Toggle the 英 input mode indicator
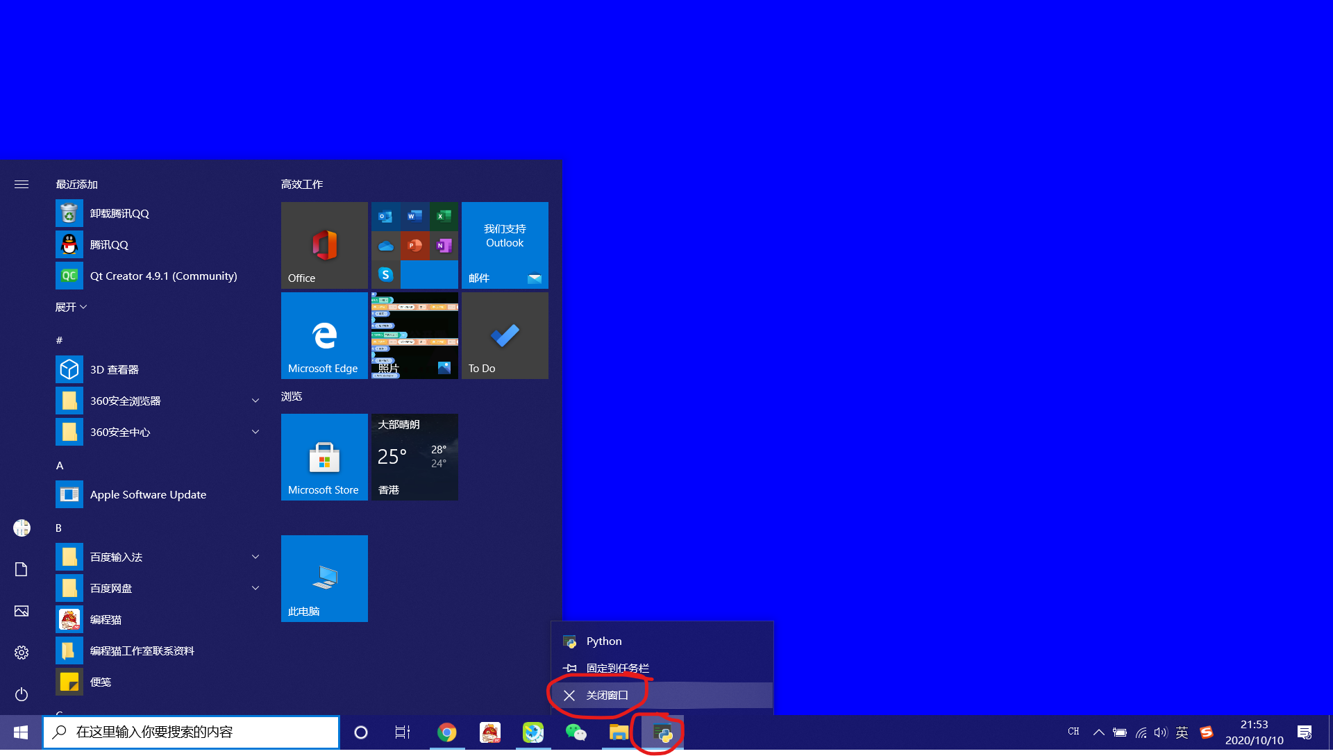Image resolution: width=1333 pixels, height=756 pixels. (1182, 732)
